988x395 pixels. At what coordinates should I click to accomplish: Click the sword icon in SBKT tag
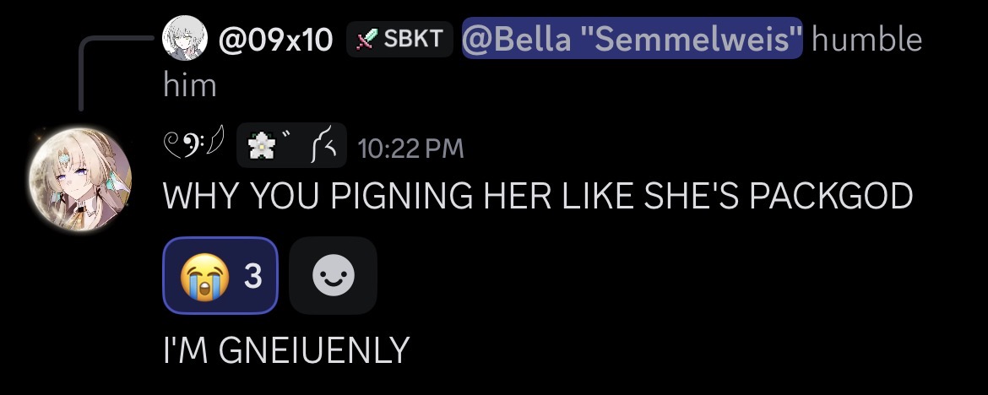[x=365, y=40]
